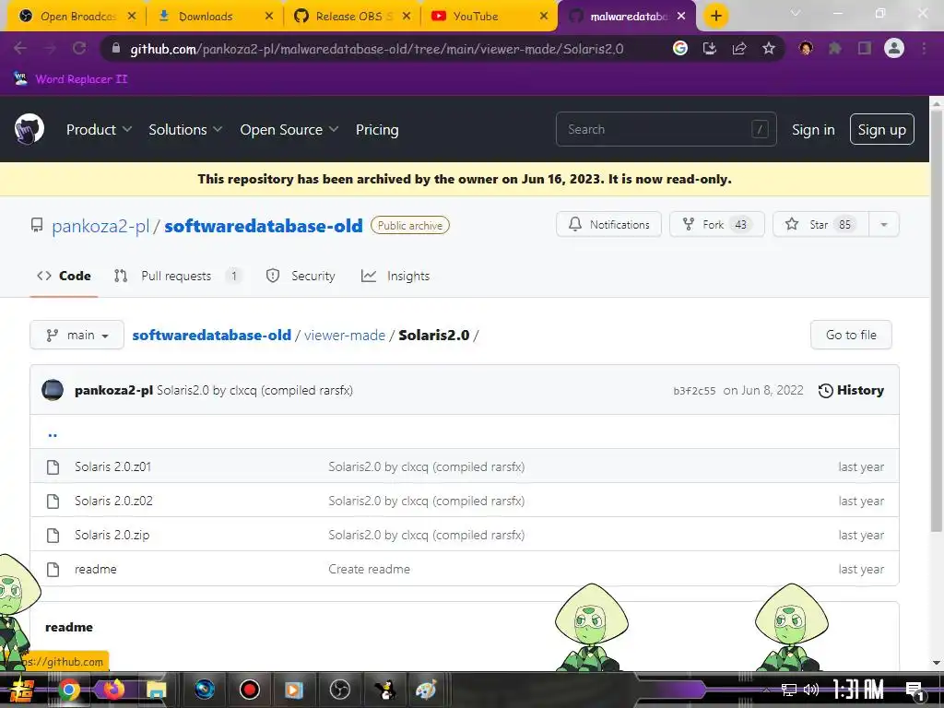
Task: Click the Sign up button
Action: pyautogui.click(x=881, y=129)
